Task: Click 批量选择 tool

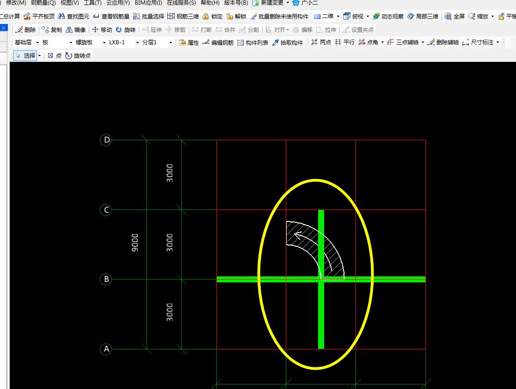Action: (x=148, y=16)
